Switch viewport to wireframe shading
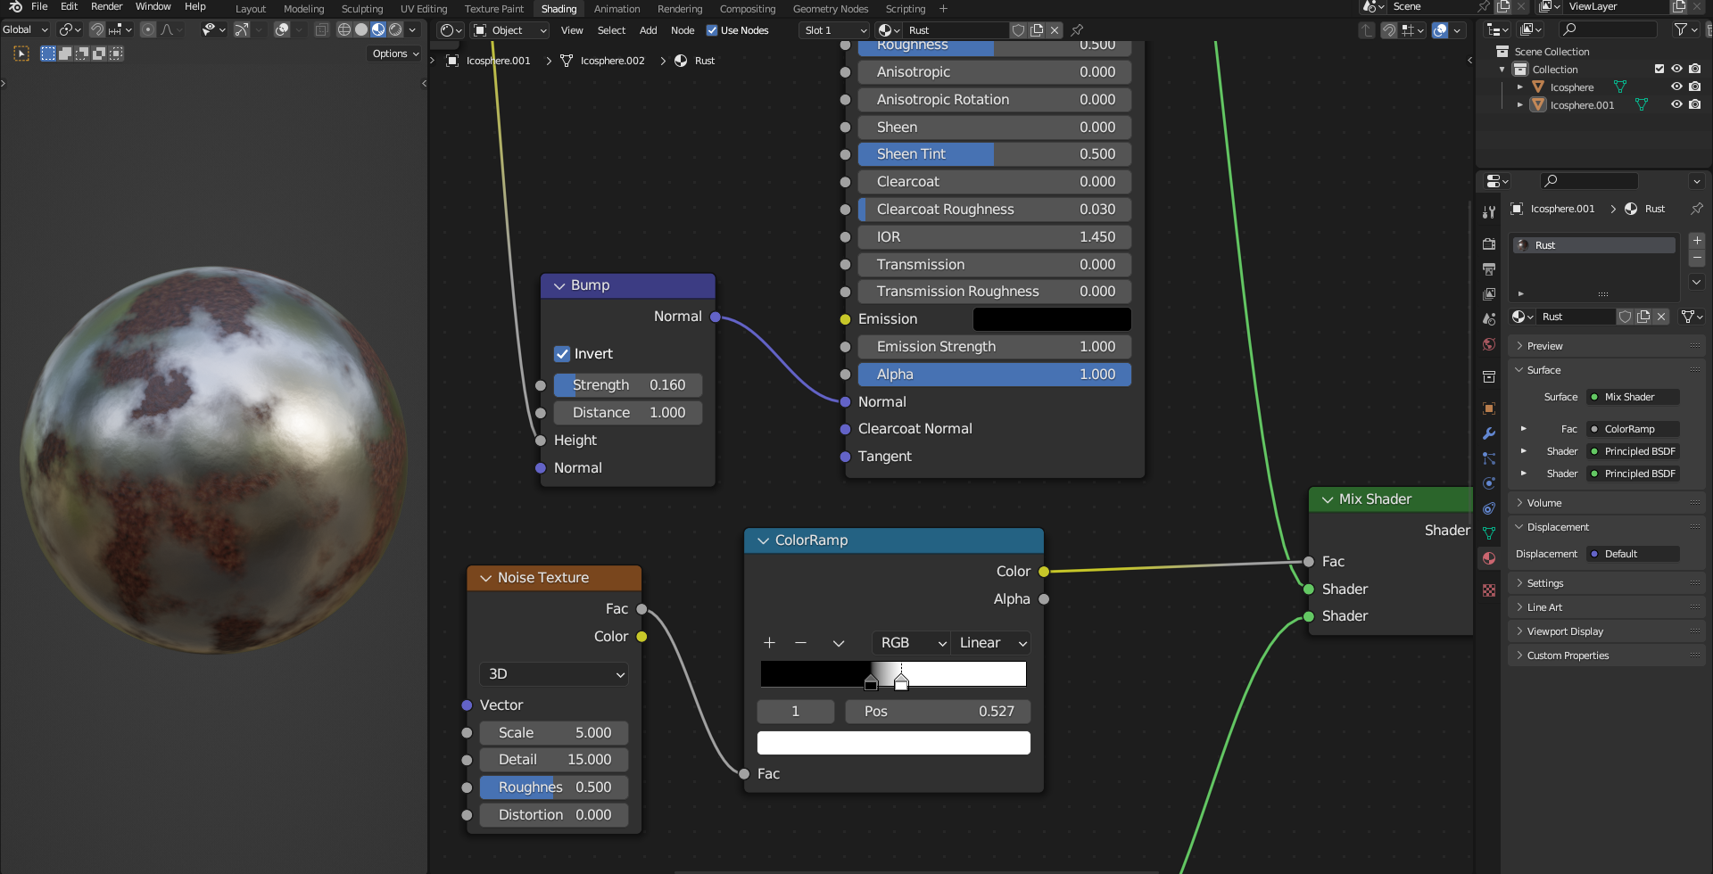The height and width of the screenshot is (874, 1713). pyautogui.click(x=343, y=29)
